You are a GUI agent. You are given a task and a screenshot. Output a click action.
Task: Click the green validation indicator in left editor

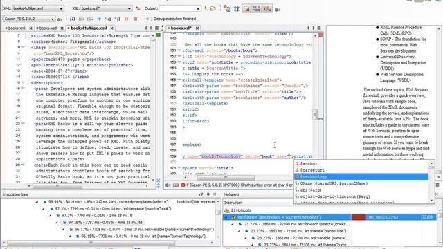pos(159,35)
